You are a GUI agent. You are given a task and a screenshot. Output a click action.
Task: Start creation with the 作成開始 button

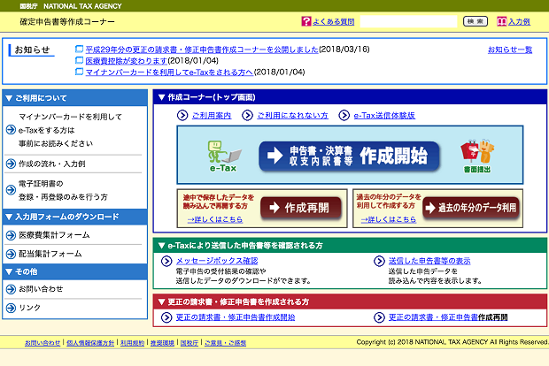coord(349,156)
